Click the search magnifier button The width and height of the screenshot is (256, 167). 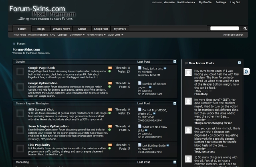pyautogui.click(x=245, y=29)
